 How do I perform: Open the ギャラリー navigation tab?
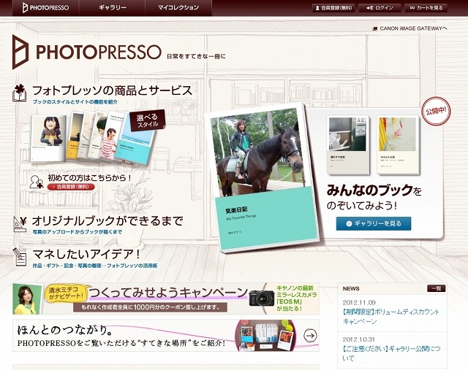[113, 8]
